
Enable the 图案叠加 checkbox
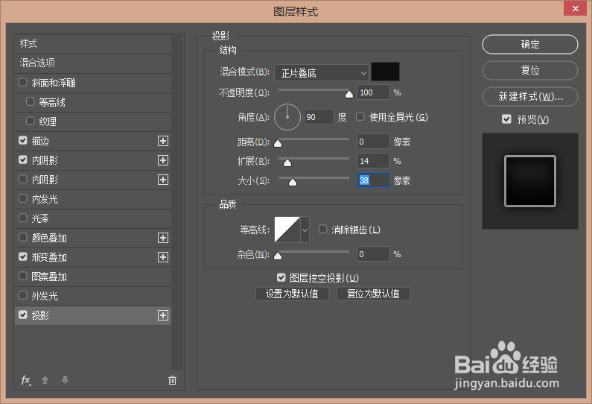[23, 277]
